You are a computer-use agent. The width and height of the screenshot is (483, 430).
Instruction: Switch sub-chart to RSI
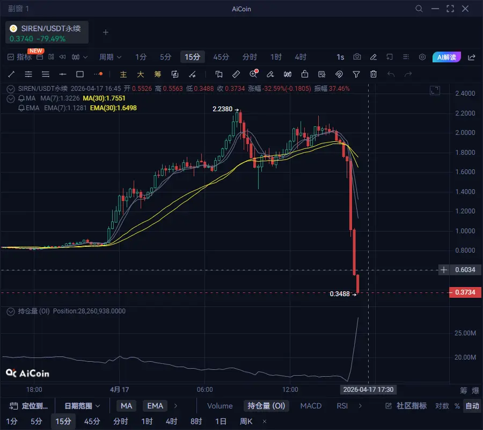click(x=342, y=406)
